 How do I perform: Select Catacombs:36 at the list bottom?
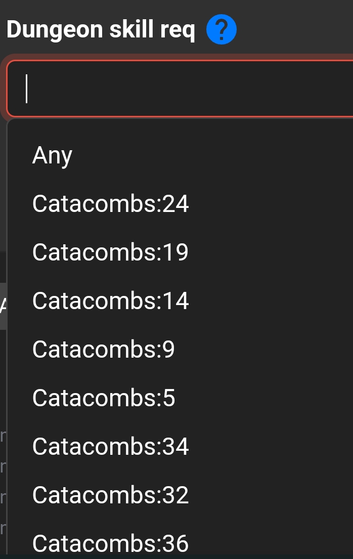(110, 544)
